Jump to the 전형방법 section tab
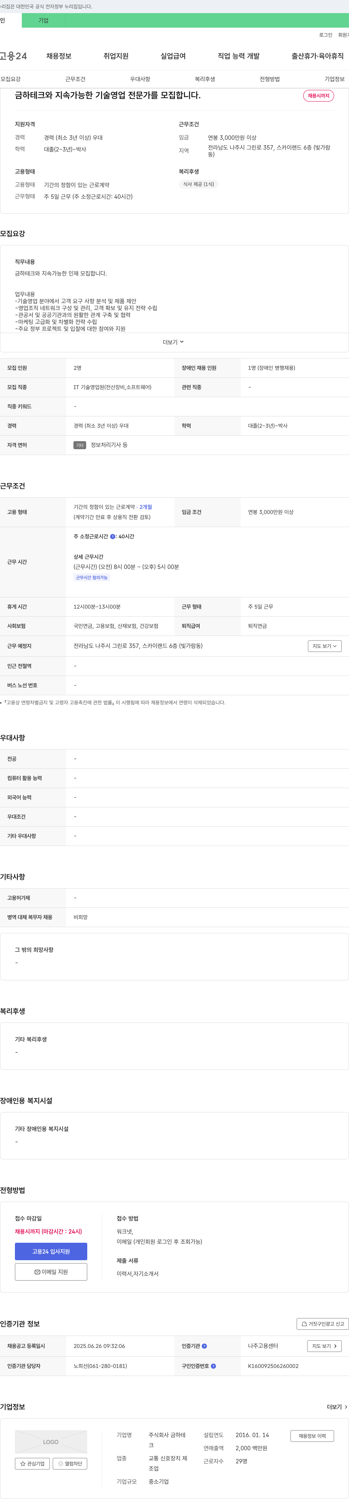 [269, 79]
